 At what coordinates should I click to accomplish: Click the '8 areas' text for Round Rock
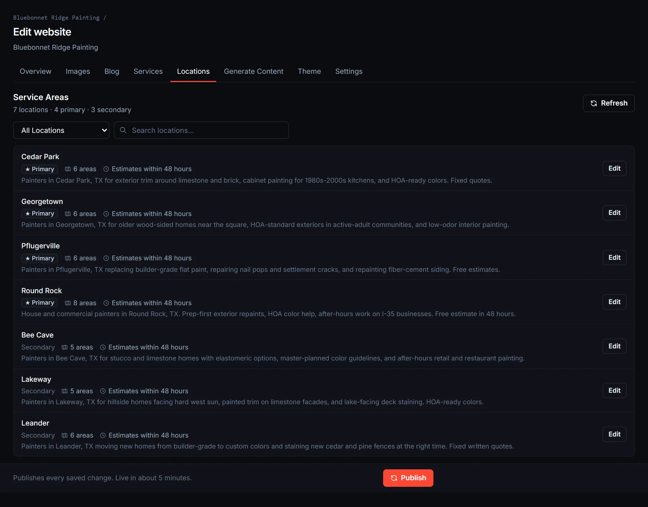click(x=85, y=303)
